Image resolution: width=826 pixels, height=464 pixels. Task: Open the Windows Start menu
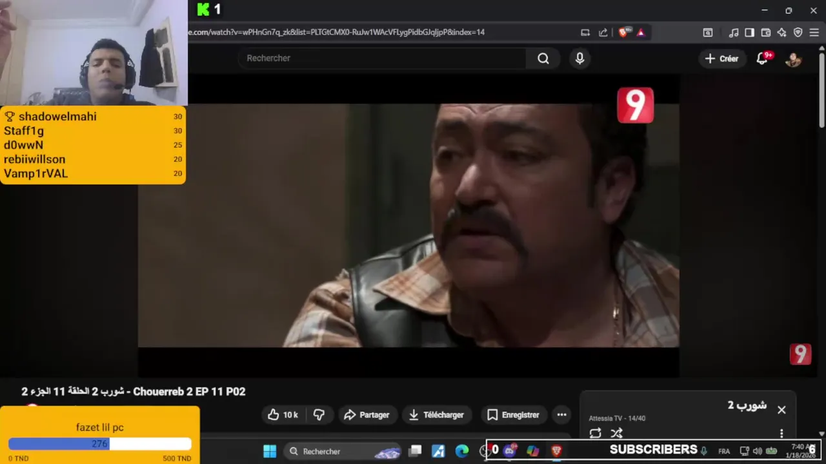[270, 451]
